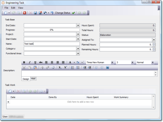
Task: Toggle Bold formatting in description editor
Action: click(24, 62)
